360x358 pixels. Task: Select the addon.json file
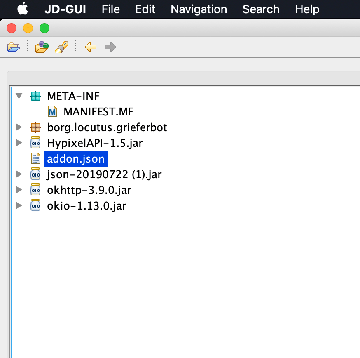point(75,158)
